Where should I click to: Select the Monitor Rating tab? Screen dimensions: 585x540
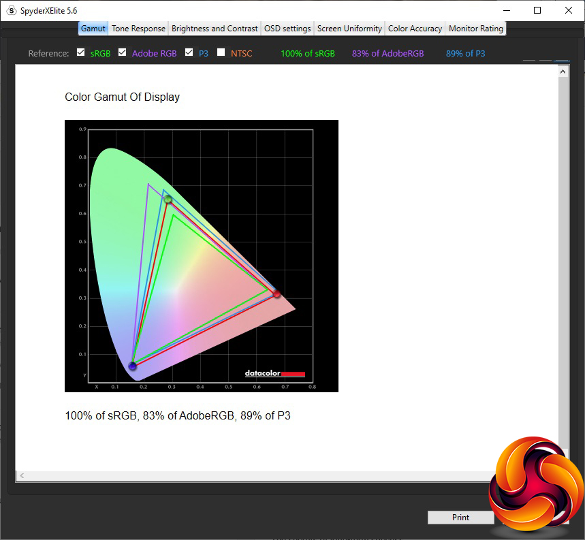pos(476,29)
